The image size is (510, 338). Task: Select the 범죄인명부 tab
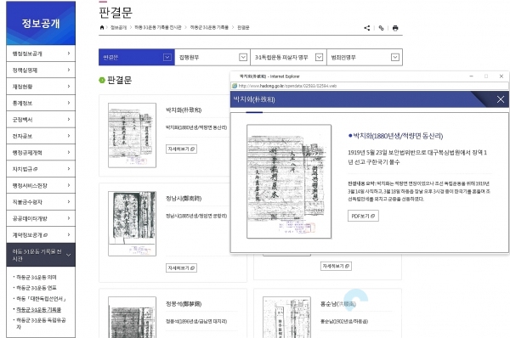point(365,57)
